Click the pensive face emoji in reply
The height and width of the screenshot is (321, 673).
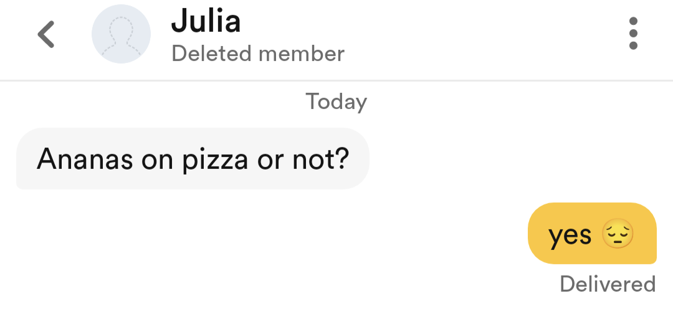coord(618,234)
